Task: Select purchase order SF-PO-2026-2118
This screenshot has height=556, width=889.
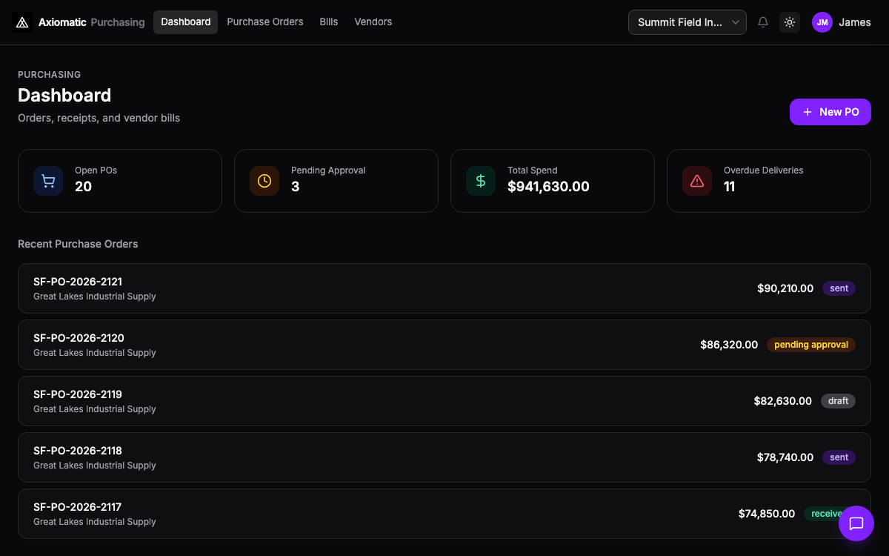Action: [444, 457]
